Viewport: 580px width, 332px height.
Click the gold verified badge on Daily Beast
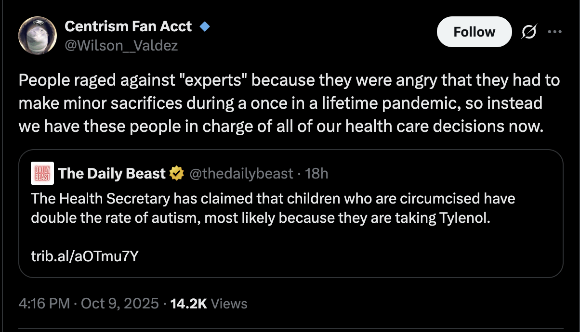click(177, 173)
